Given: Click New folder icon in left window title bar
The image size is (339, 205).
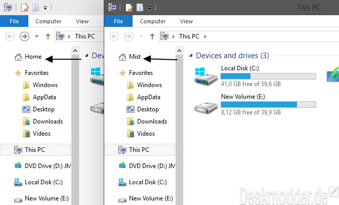Looking at the screenshot, I should [36, 8].
